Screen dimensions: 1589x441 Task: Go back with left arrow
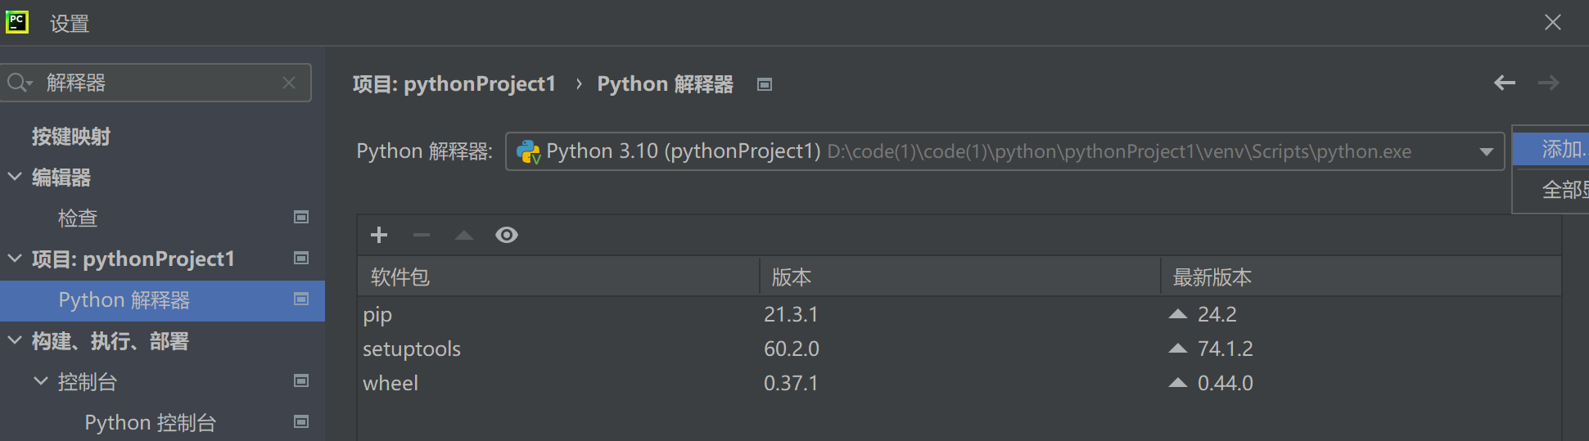point(1505,83)
